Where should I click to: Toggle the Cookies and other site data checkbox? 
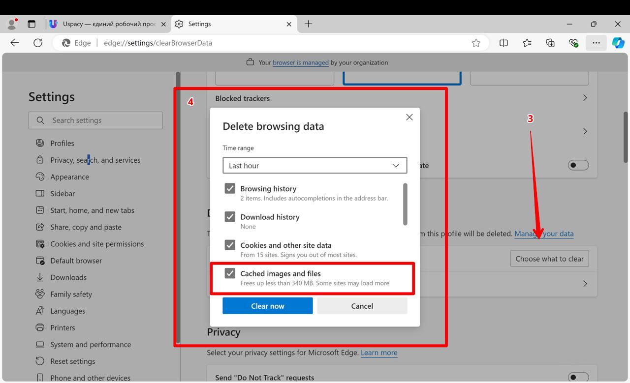[230, 245]
